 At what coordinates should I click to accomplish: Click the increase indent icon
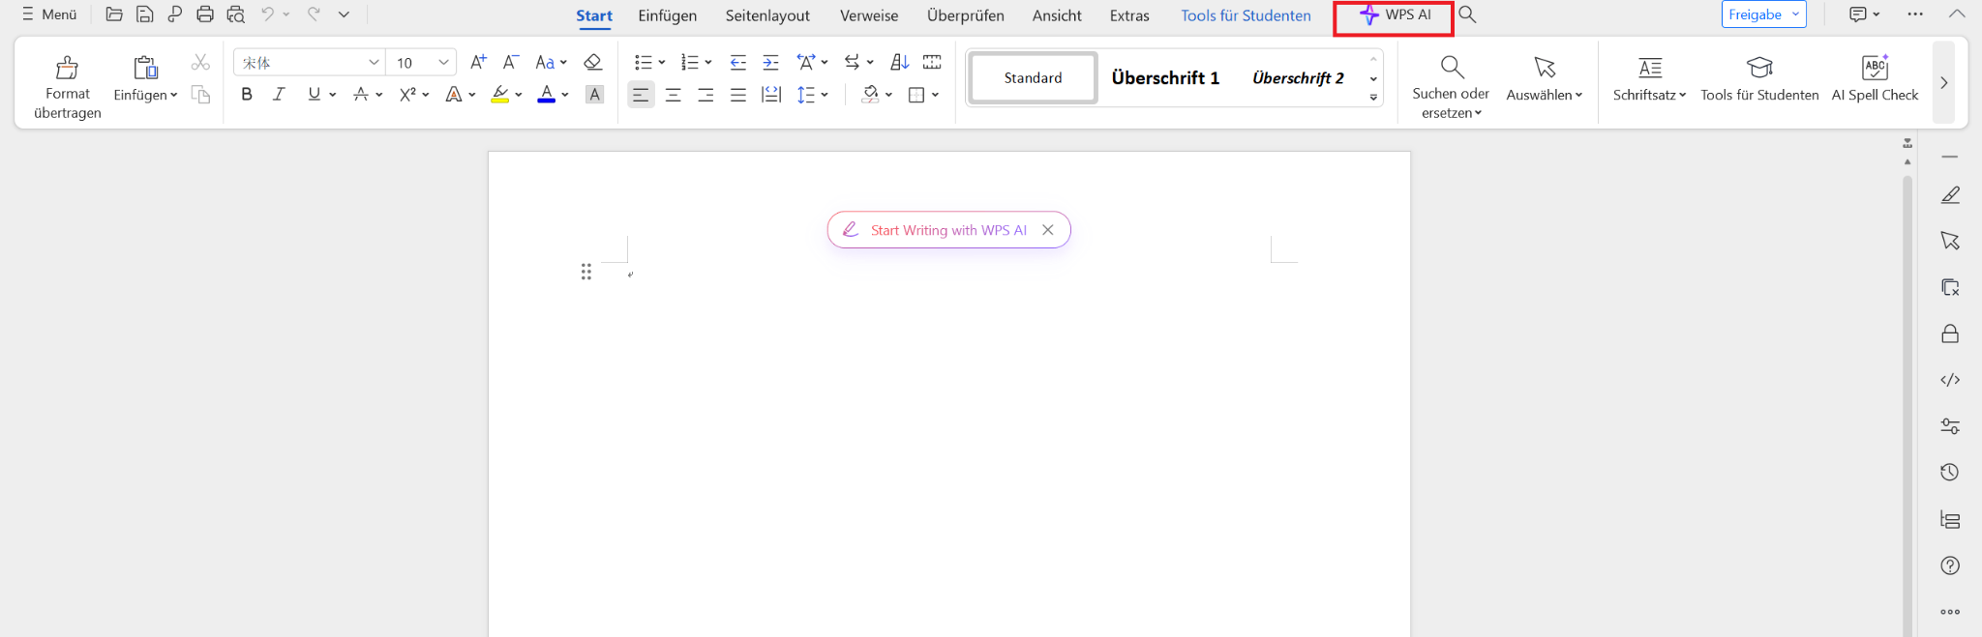tap(770, 63)
